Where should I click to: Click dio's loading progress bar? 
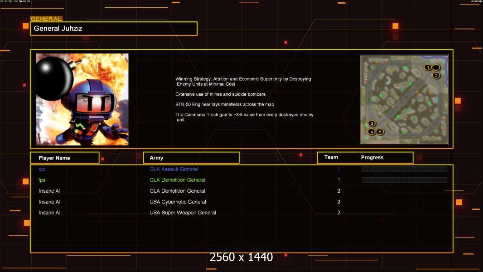pos(405,169)
